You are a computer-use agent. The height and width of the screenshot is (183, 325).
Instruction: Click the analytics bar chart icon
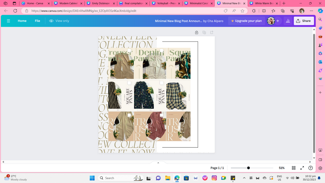pos(288,21)
